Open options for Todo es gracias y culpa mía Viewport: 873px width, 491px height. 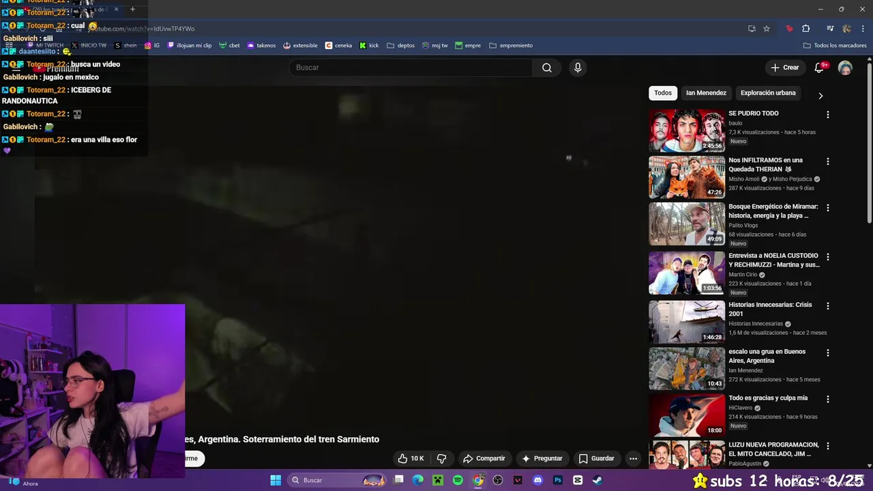point(828,399)
